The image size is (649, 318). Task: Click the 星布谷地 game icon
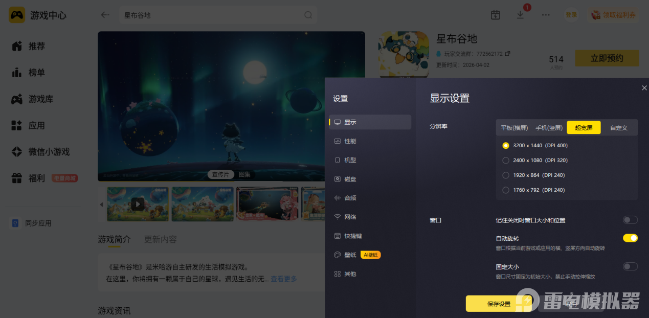click(x=404, y=54)
